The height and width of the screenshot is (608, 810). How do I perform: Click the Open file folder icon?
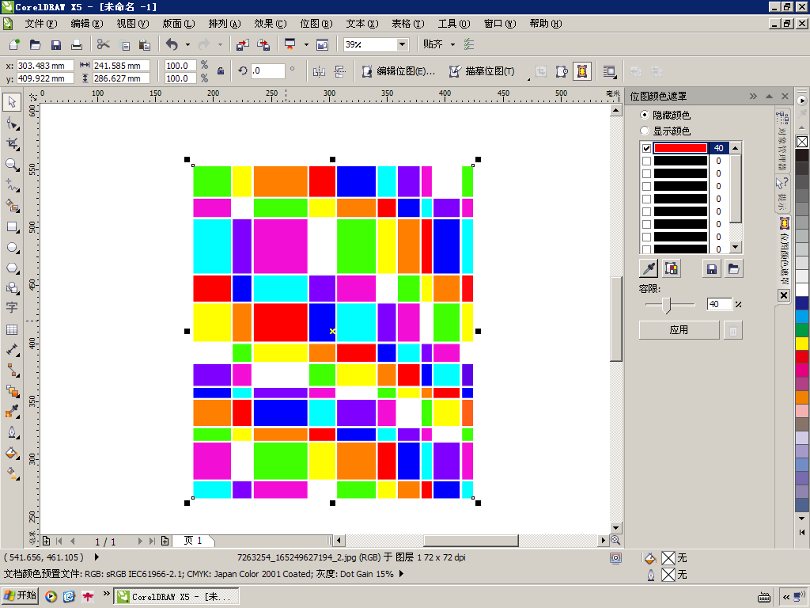coord(35,44)
